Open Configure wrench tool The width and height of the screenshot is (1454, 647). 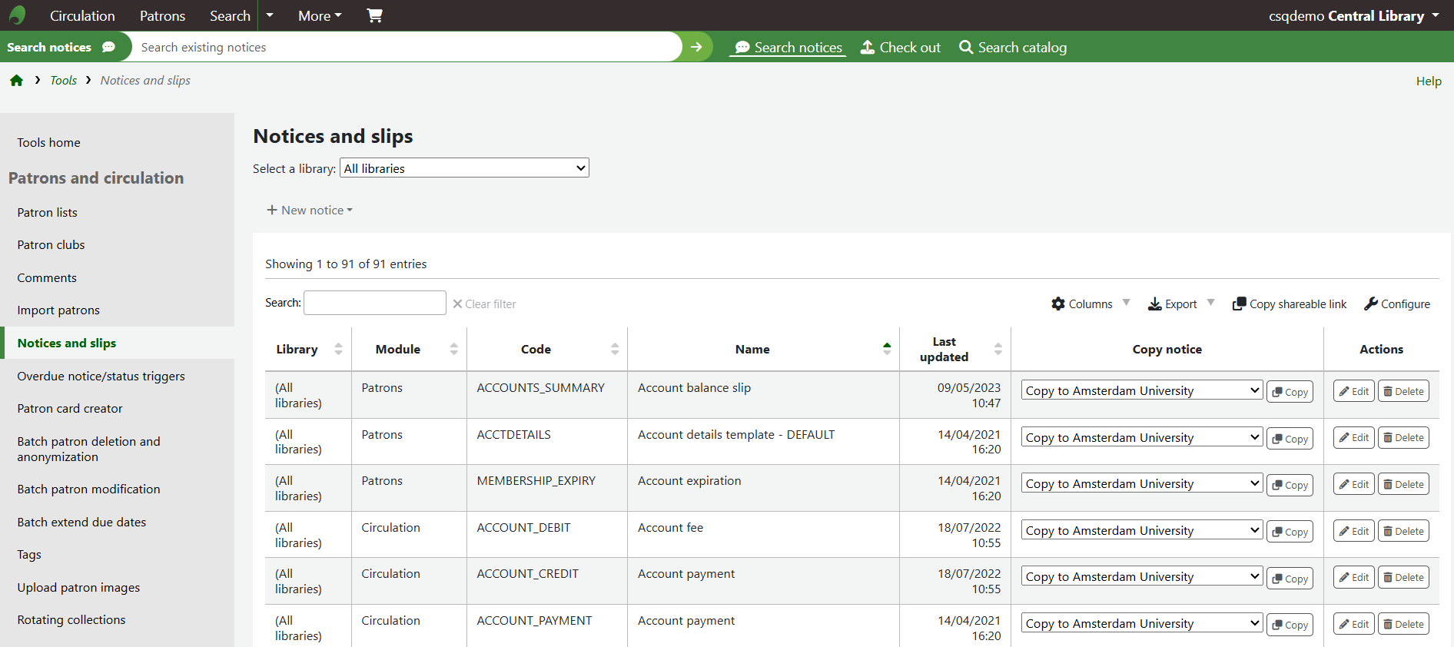tap(1371, 304)
